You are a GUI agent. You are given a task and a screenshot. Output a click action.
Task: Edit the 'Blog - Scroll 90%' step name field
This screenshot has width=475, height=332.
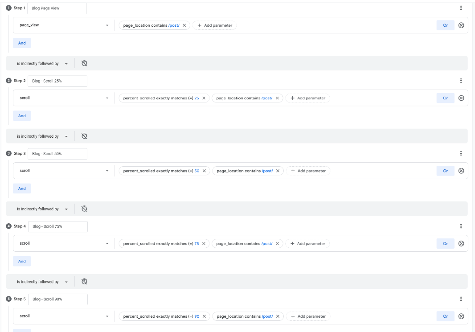coord(57,299)
